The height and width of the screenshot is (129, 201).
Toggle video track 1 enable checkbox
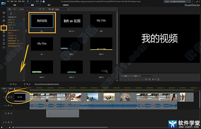9,97
